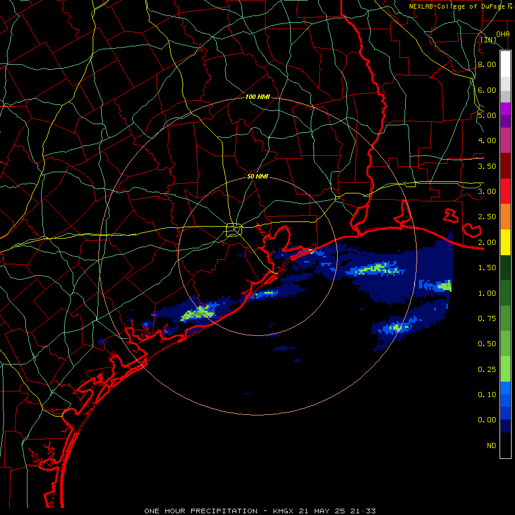Select the yellow swatch in the color scale
This screenshot has width=515, height=515.
[505, 242]
